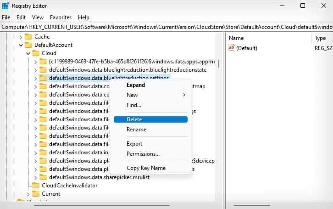Select the DefaultAccount key
Viewport: 333px width, 209px height.
tap(53, 45)
